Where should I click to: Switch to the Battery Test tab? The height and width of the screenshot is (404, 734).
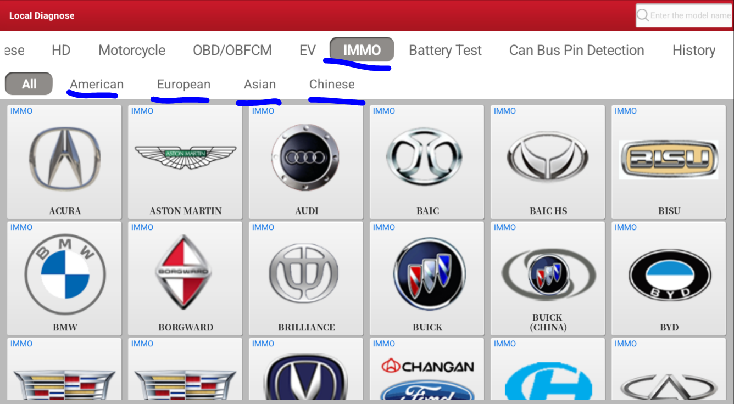tap(445, 50)
